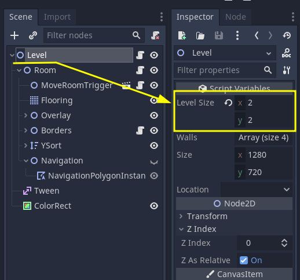The height and width of the screenshot is (280, 300).
Task: Click the search icon in Filter nodes
Action: pos(137,35)
